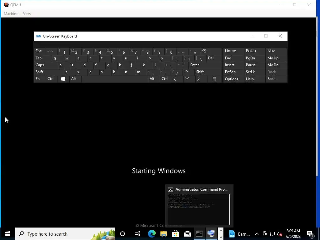Click the muted volume tray icon
The image size is (320, 240).
click(x=279, y=234)
